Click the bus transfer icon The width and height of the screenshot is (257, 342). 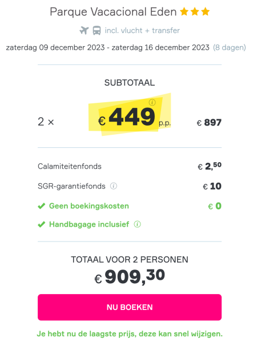coord(97,30)
